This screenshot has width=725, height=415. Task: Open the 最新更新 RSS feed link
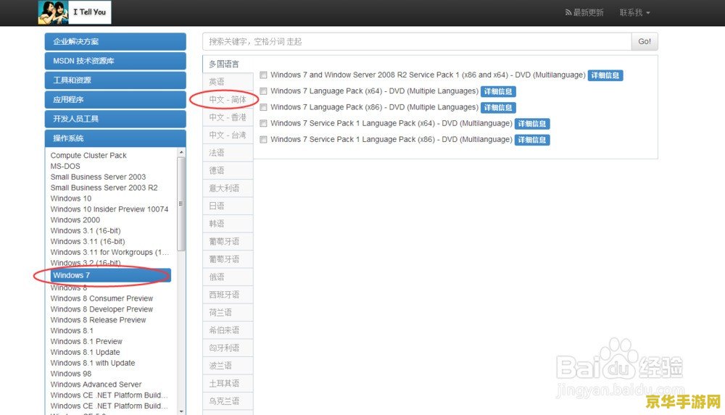(584, 12)
